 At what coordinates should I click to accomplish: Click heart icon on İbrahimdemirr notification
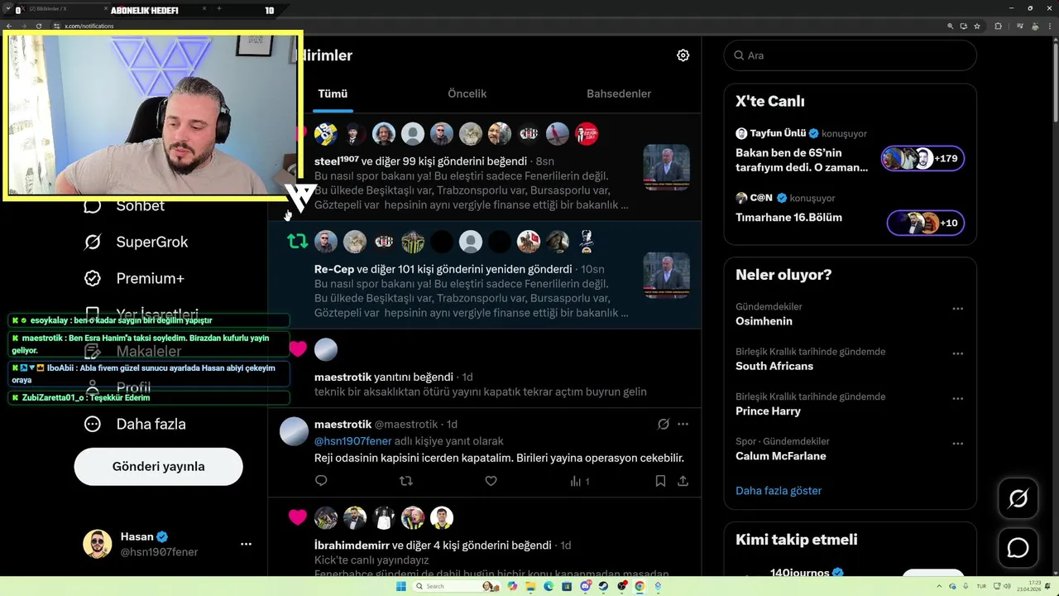[298, 517]
